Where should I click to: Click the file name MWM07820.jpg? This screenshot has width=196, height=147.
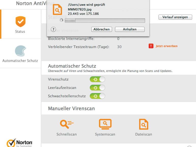point(80,9)
